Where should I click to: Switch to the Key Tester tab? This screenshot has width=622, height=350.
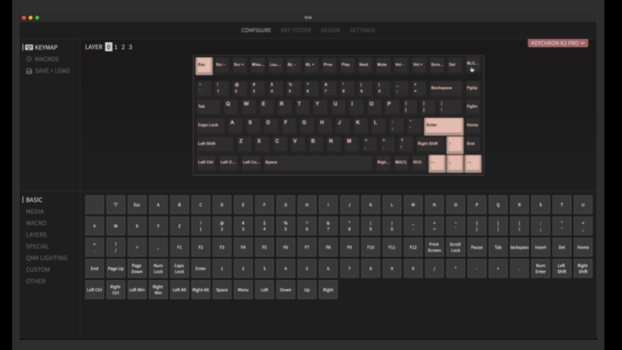pyautogui.click(x=295, y=30)
